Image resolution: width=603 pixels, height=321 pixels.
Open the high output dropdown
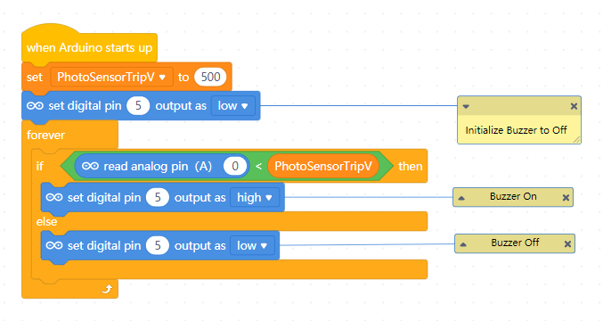tap(255, 198)
